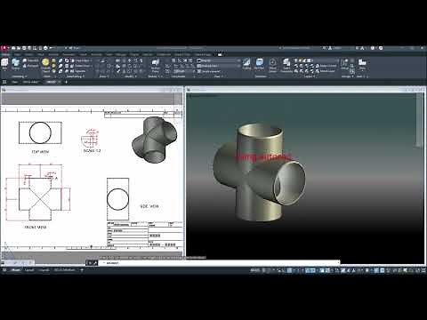Open the AutoCAD application menu
427x320 pixels.
[x=4, y=48]
